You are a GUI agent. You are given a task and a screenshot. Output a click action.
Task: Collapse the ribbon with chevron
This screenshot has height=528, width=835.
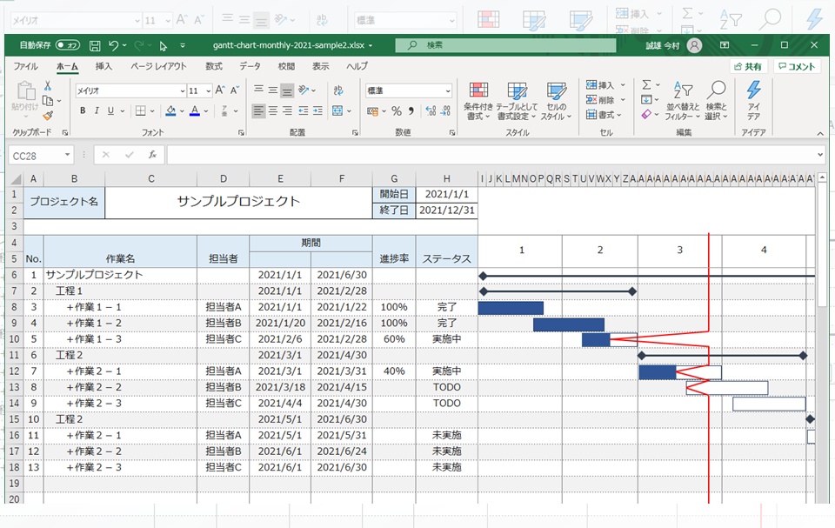820,133
